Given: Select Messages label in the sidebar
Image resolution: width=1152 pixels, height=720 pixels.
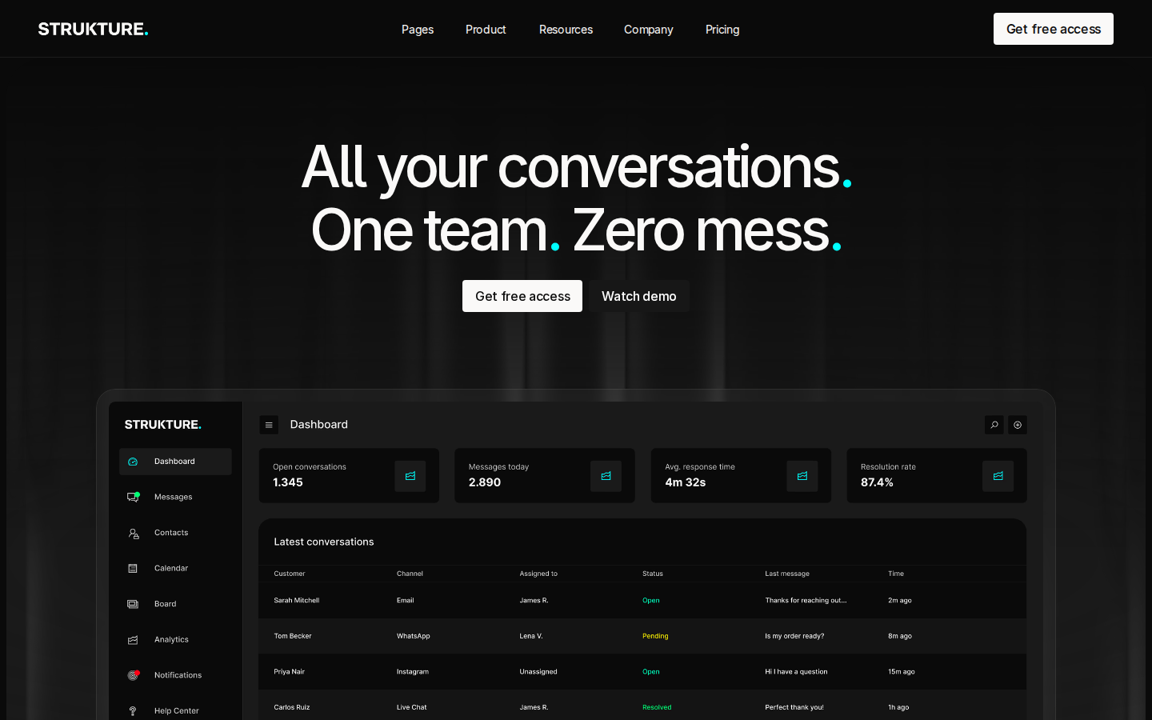Looking at the screenshot, I should [x=174, y=498].
